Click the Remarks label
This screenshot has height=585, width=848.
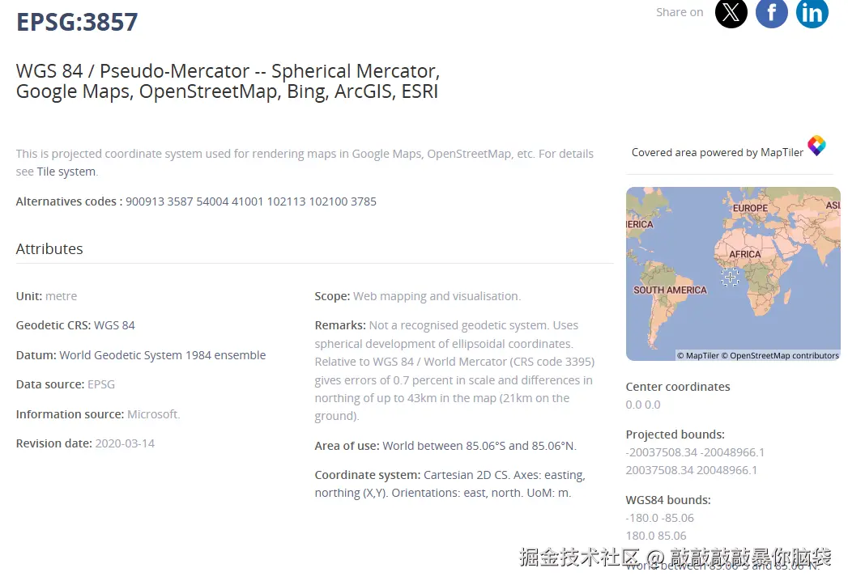[340, 325]
